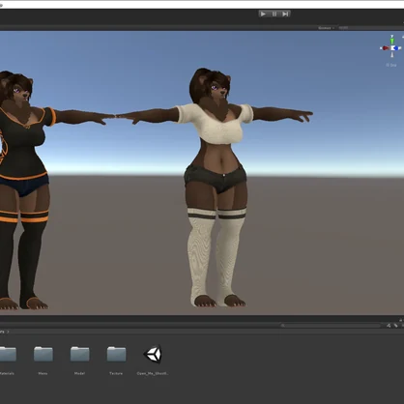Click the gizmo's center cube to toggle perspective

[x=392, y=48]
